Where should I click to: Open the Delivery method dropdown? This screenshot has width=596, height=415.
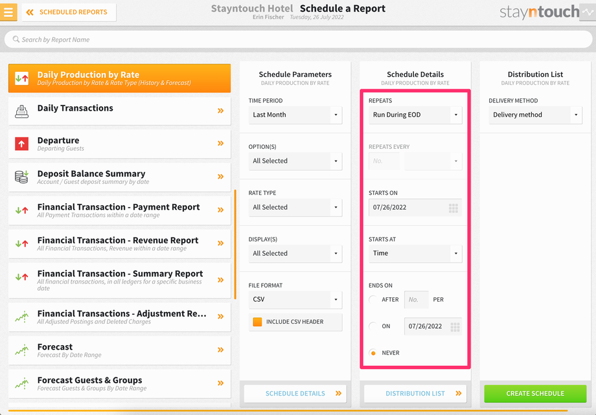[536, 115]
